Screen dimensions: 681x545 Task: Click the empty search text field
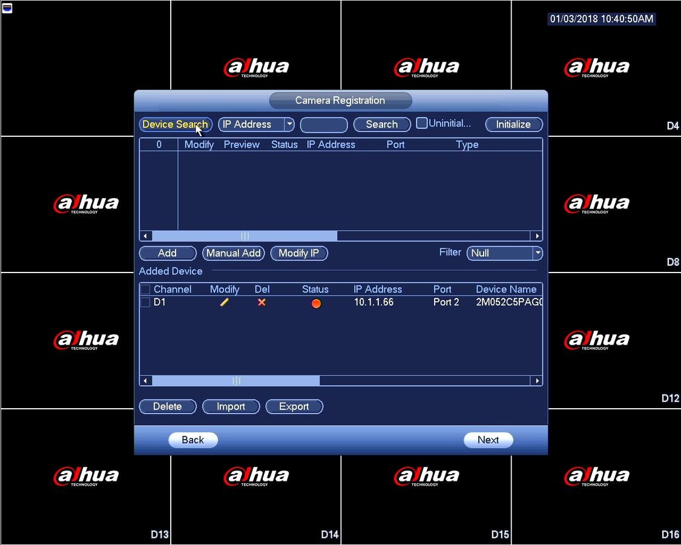(324, 125)
